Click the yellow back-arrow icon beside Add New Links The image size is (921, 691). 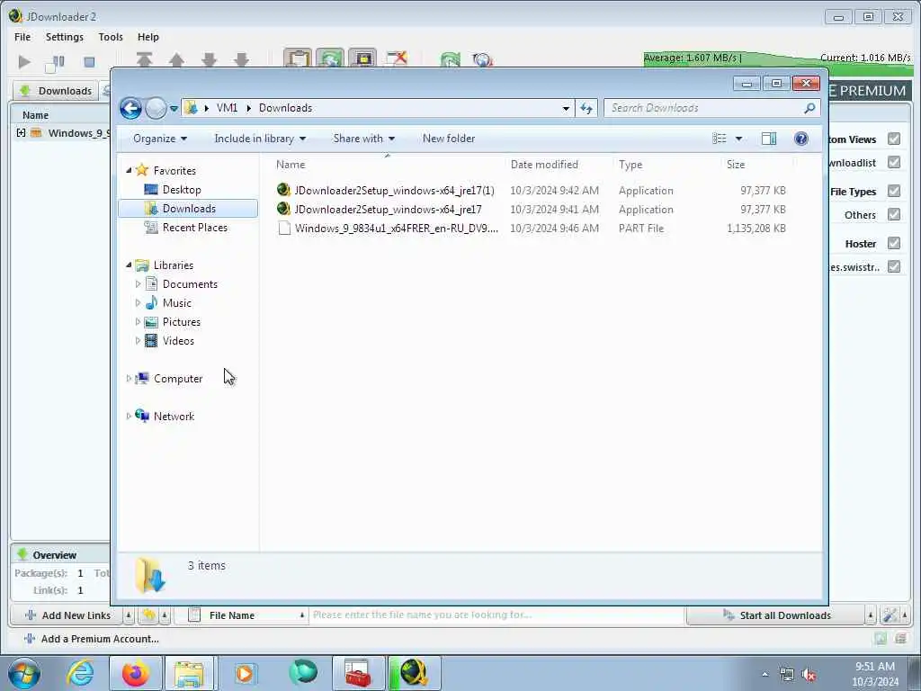148,615
